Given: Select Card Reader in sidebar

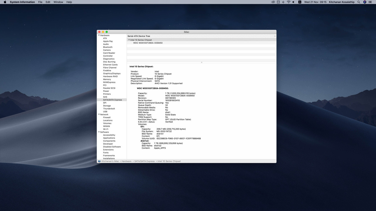Looking at the screenshot, I should pos(109,53).
